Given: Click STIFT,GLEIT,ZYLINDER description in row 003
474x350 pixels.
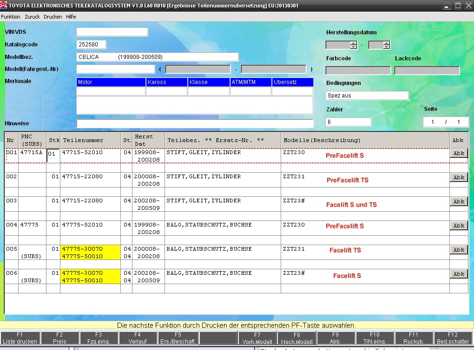Looking at the screenshot, I should [x=204, y=201].
